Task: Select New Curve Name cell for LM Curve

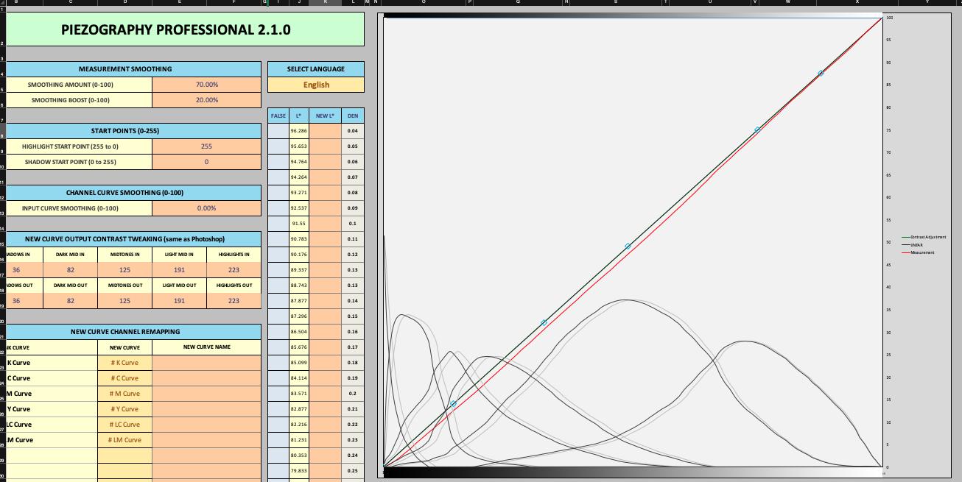Action: 207,440
